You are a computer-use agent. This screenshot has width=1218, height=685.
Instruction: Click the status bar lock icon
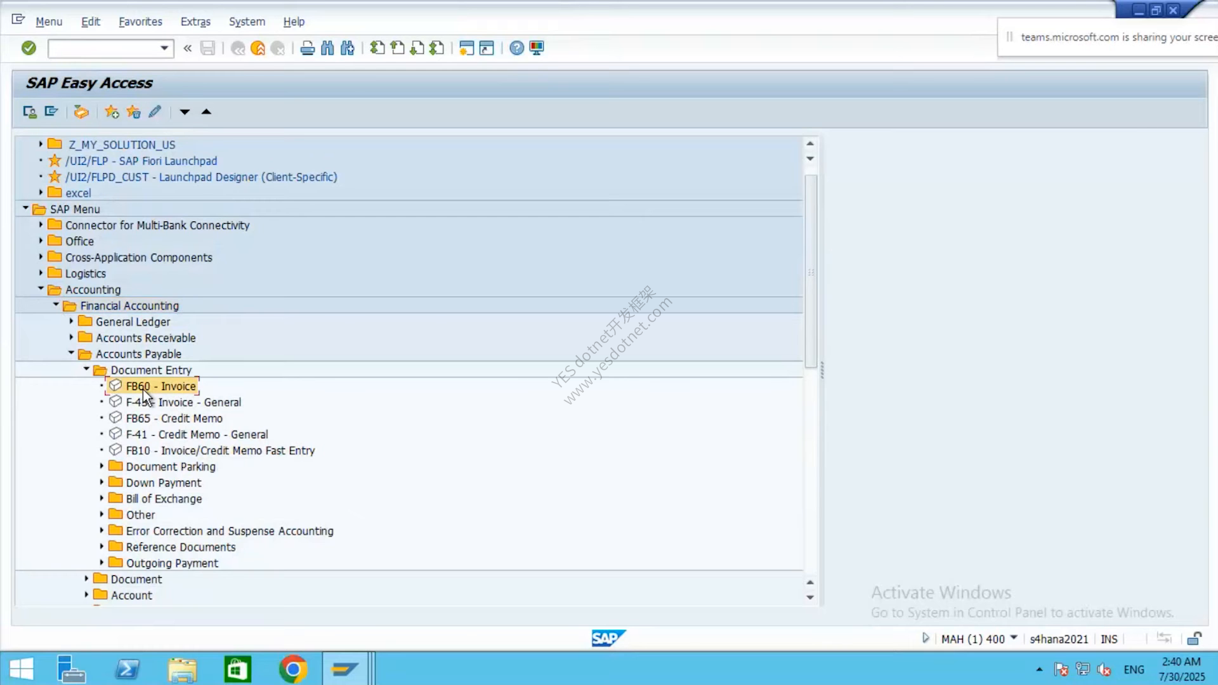coord(1195,639)
